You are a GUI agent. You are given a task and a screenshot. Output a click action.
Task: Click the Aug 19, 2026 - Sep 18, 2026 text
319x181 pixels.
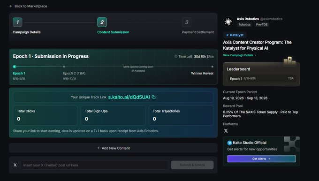(x=245, y=98)
